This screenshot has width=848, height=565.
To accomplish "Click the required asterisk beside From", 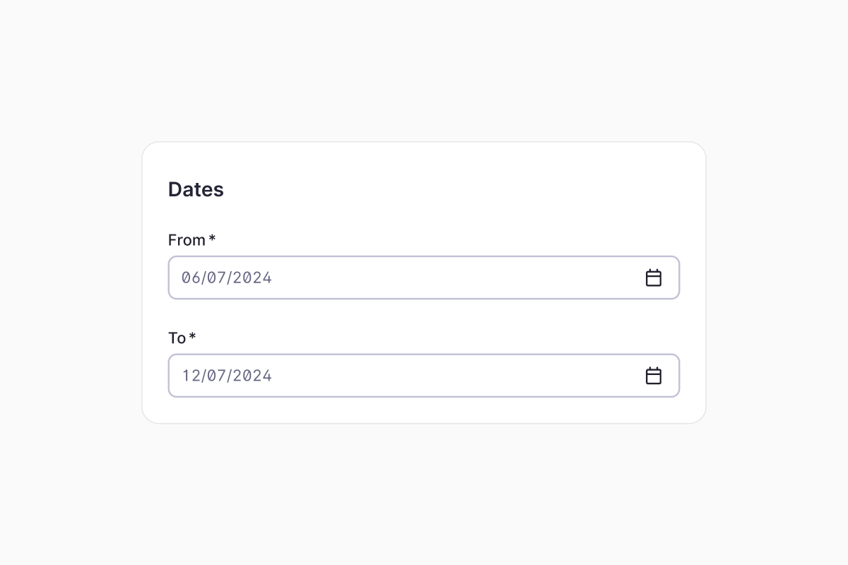I will 212,239.
